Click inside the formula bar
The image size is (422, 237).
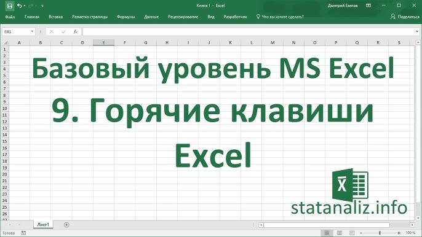pyautogui.click(x=249, y=32)
